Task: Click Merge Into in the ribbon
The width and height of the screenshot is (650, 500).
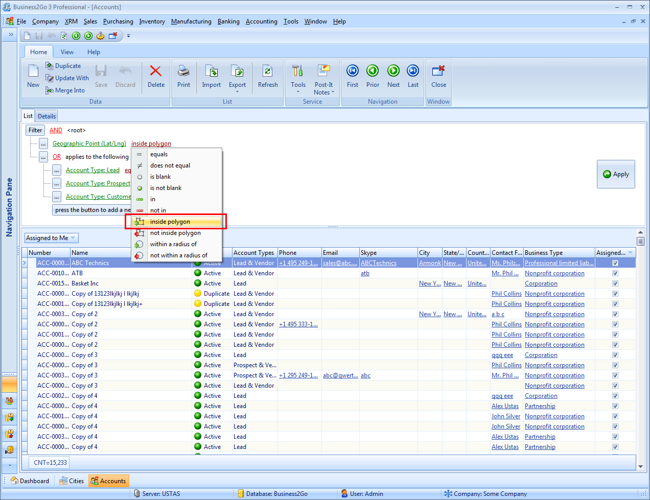Action: click(x=65, y=90)
